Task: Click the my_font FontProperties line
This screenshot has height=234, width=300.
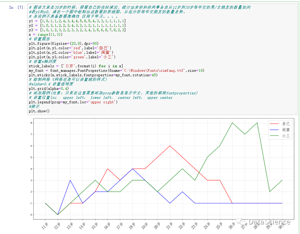Action: (117, 71)
